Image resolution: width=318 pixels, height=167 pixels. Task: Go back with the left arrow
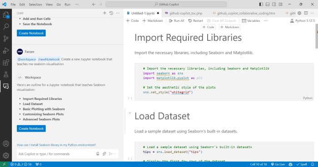pos(94,4)
